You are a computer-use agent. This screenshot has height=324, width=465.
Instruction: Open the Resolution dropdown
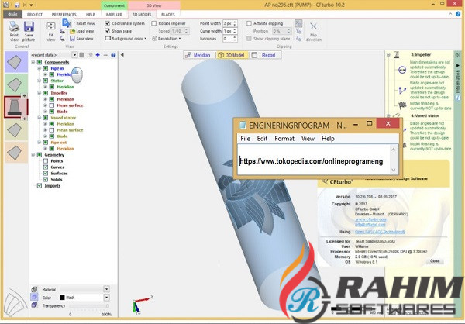pos(167,39)
